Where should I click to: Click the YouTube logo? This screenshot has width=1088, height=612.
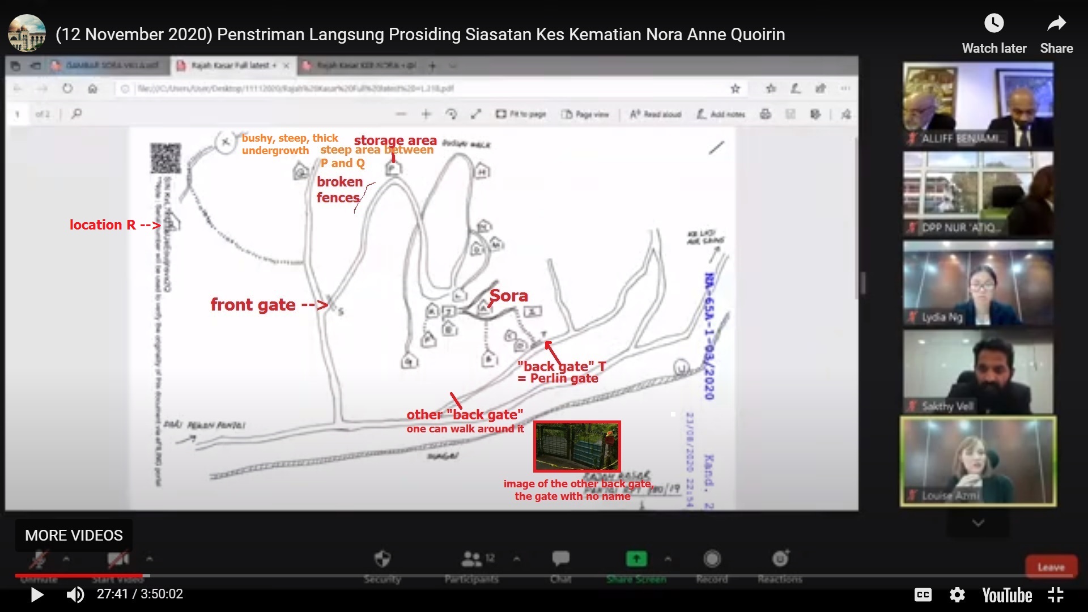pyautogui.click(x=1007, y=594)
